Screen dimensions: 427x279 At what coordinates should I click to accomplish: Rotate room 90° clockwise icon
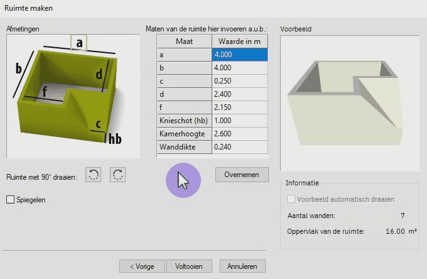pyautogui.click(x=117, y=175)
